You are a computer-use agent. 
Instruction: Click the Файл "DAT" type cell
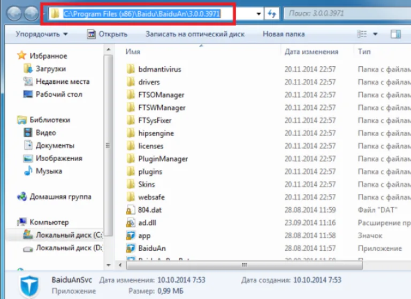(x=377, y=210)
